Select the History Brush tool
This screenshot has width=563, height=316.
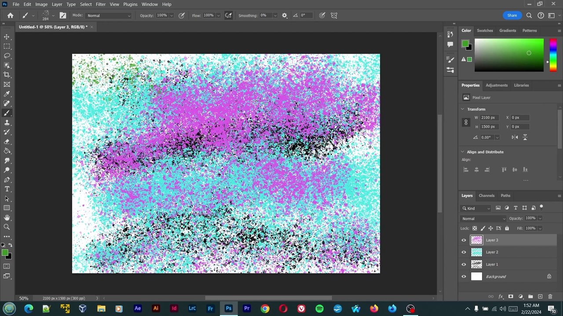pos(7,132)
